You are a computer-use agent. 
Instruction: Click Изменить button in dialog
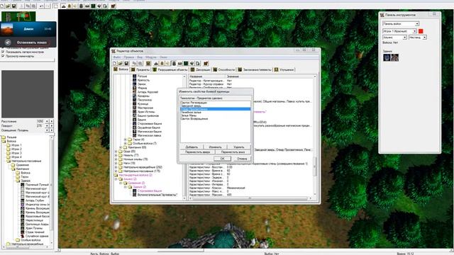click(x=215, y=147)
